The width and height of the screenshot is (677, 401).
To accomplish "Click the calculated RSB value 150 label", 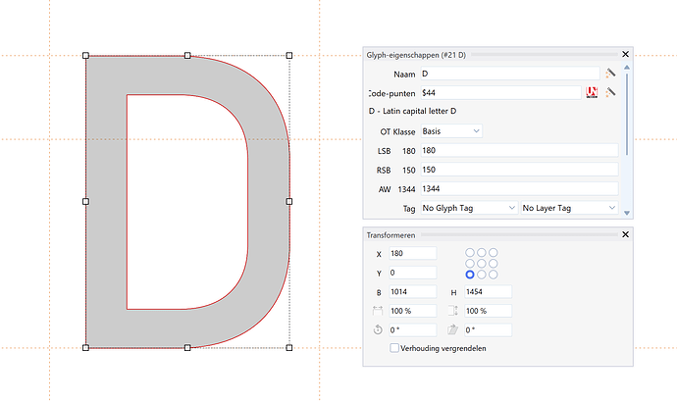I will coord(408,170).
